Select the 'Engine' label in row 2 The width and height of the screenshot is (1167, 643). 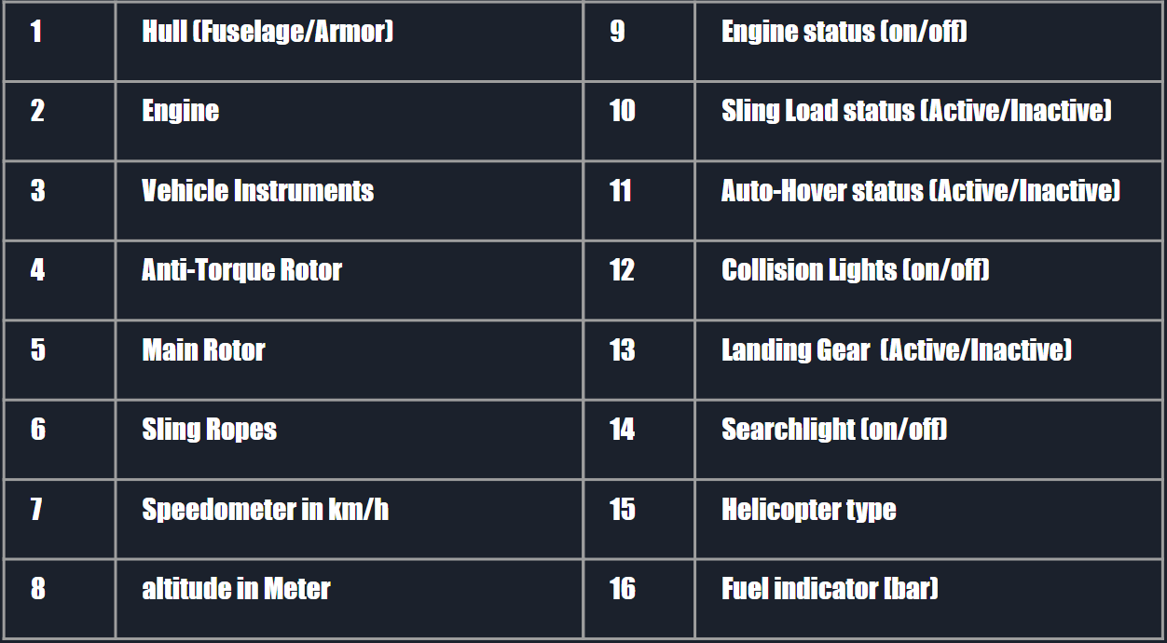click(181, 111)
